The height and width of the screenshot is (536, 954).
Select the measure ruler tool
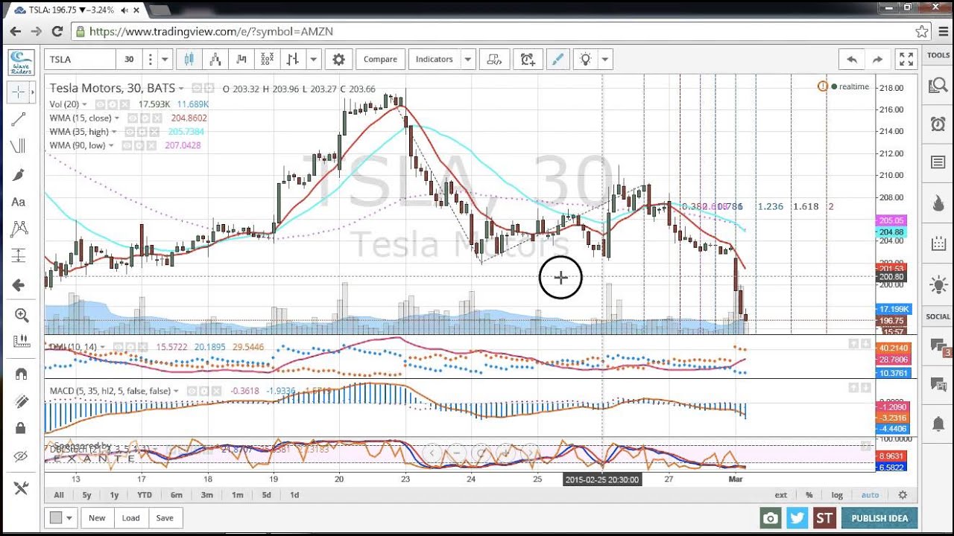point(21,342)
